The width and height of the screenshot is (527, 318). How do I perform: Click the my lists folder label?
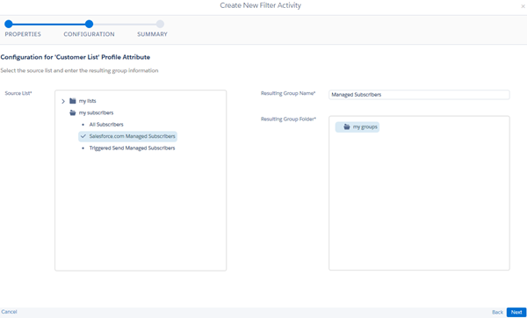(x=87, y=101)
